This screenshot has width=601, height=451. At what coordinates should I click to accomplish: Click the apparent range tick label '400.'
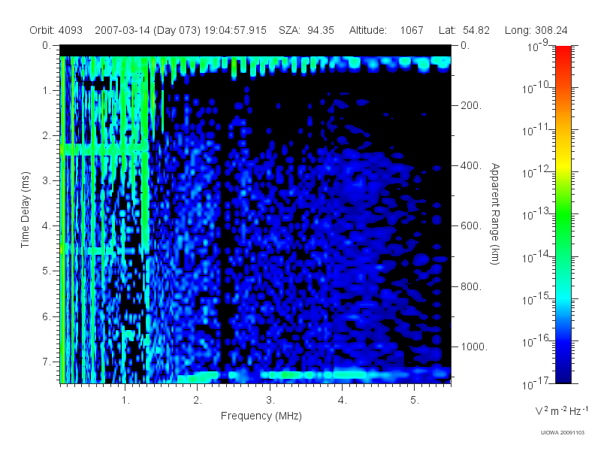(471, 165)
